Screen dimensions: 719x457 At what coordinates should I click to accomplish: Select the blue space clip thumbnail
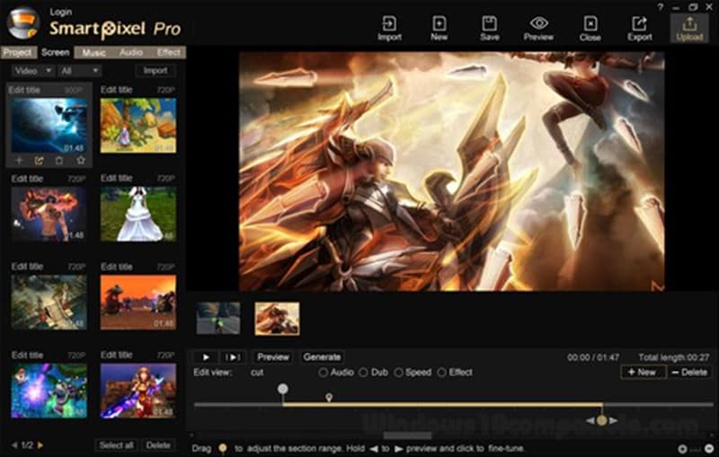tap(49, 125)
